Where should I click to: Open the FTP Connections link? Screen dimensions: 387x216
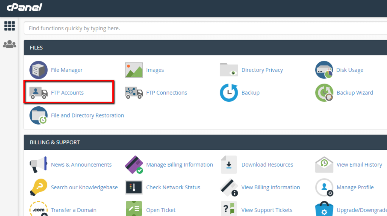(x=167, y=93)
